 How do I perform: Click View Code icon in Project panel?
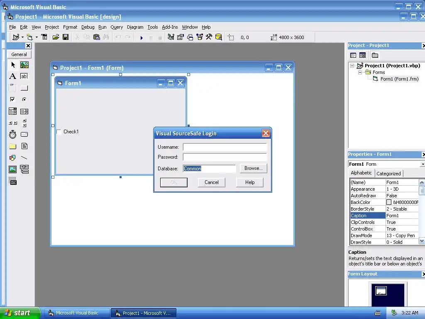pyautogui.click(x=353, y=55)
